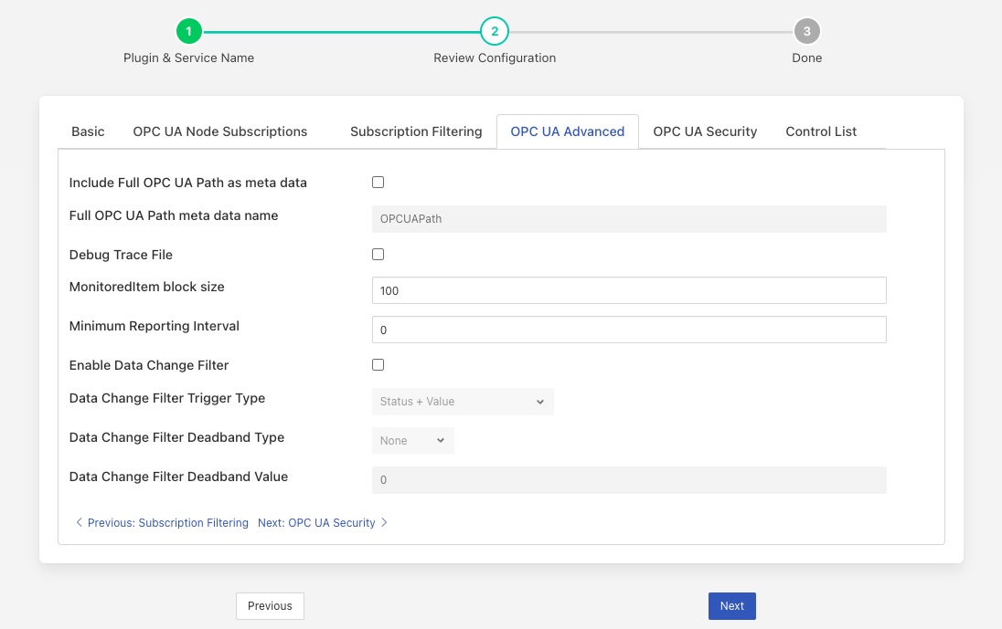Click the completed step 1 circle icon
This screenshot has width=1002, height=629.
tap(189, 30)
